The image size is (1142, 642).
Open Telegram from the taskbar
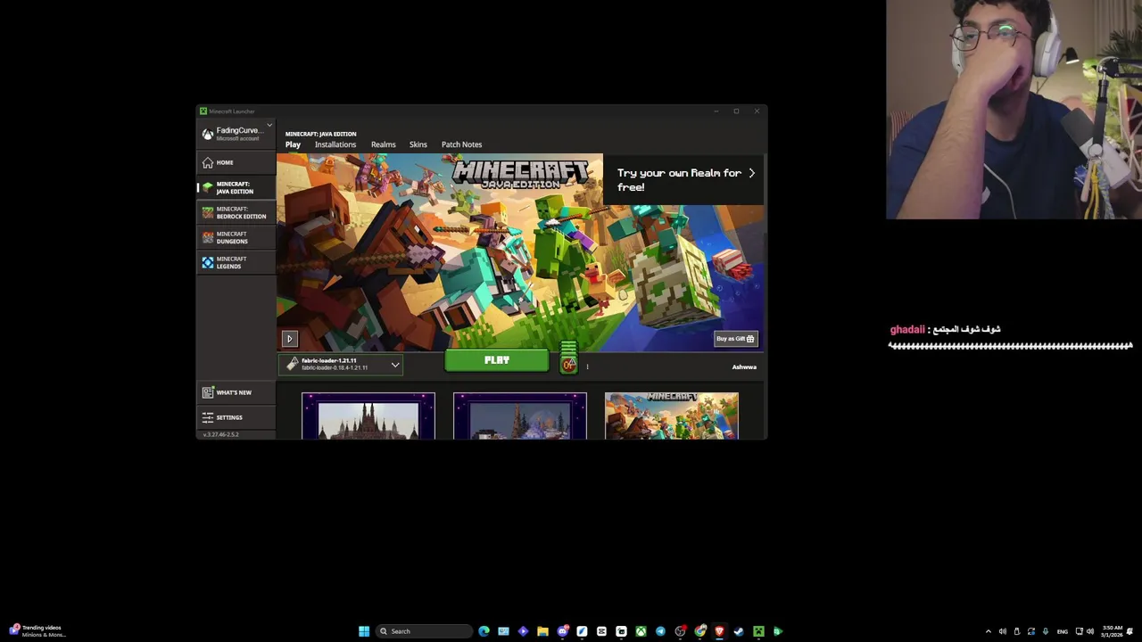[x=660, y=631]
